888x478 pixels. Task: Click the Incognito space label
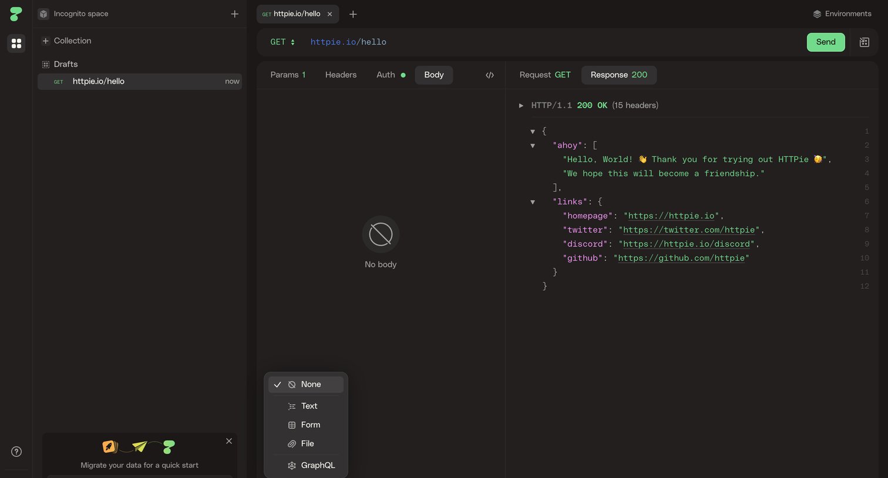point(81,14)
